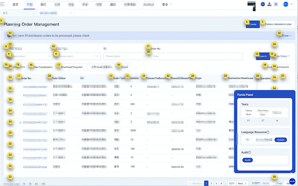Click the Audit button in Panda Panel

pos(247,160)
